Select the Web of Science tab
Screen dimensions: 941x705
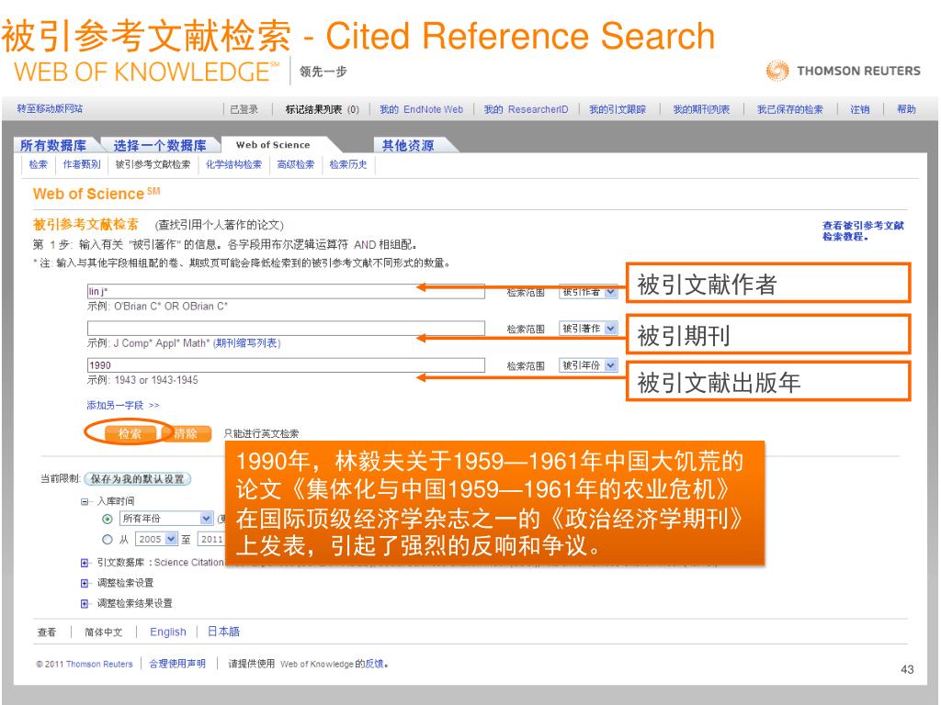coord(273,145)
